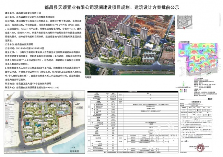This screenshot has width=223, height=157.
Task: Open the aerial rendering of the residential towers
Action: (130, 45)
